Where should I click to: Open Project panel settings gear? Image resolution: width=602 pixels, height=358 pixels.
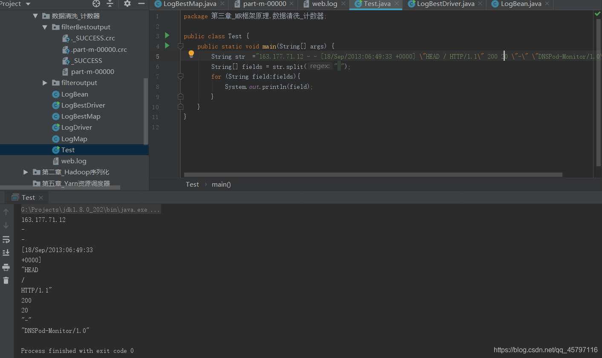point(127,4)
